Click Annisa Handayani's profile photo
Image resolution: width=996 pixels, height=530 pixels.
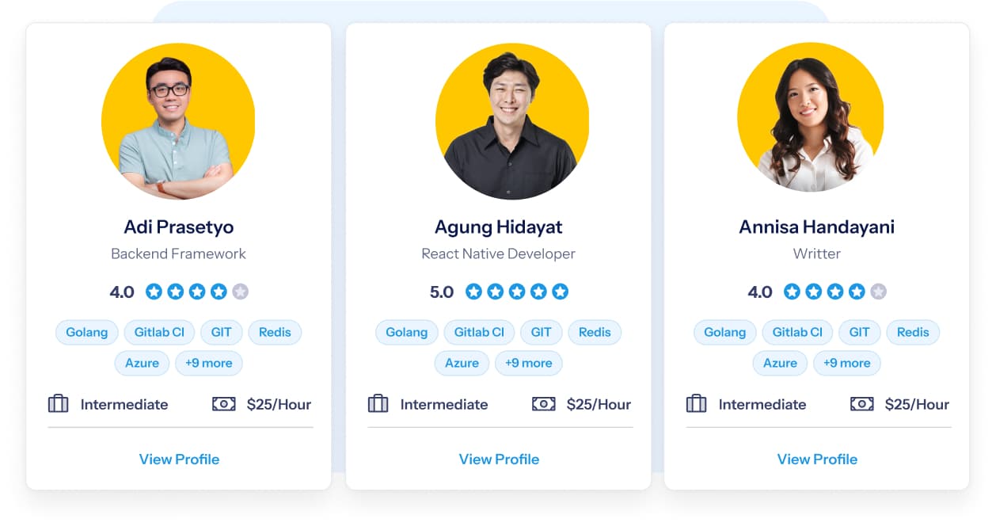pos(811,118)
